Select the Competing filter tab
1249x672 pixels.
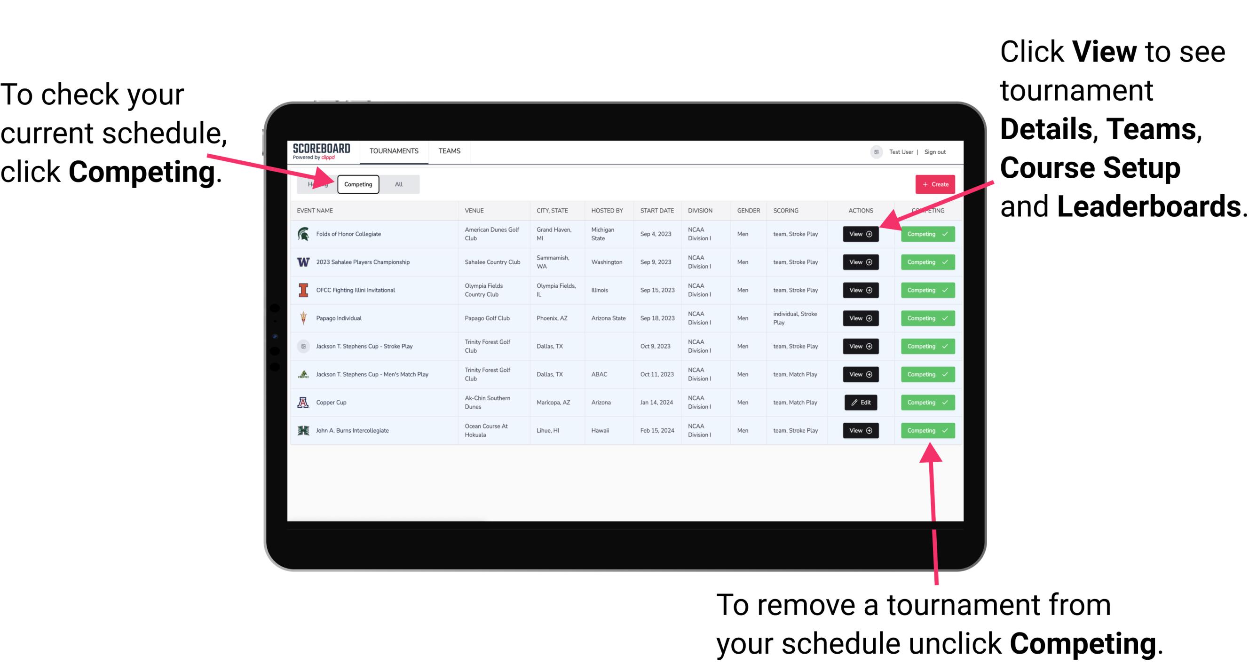pyautogui.click(x=356, y=184)
